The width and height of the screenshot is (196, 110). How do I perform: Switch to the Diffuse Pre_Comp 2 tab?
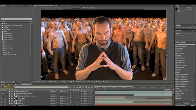coord(89,8)
